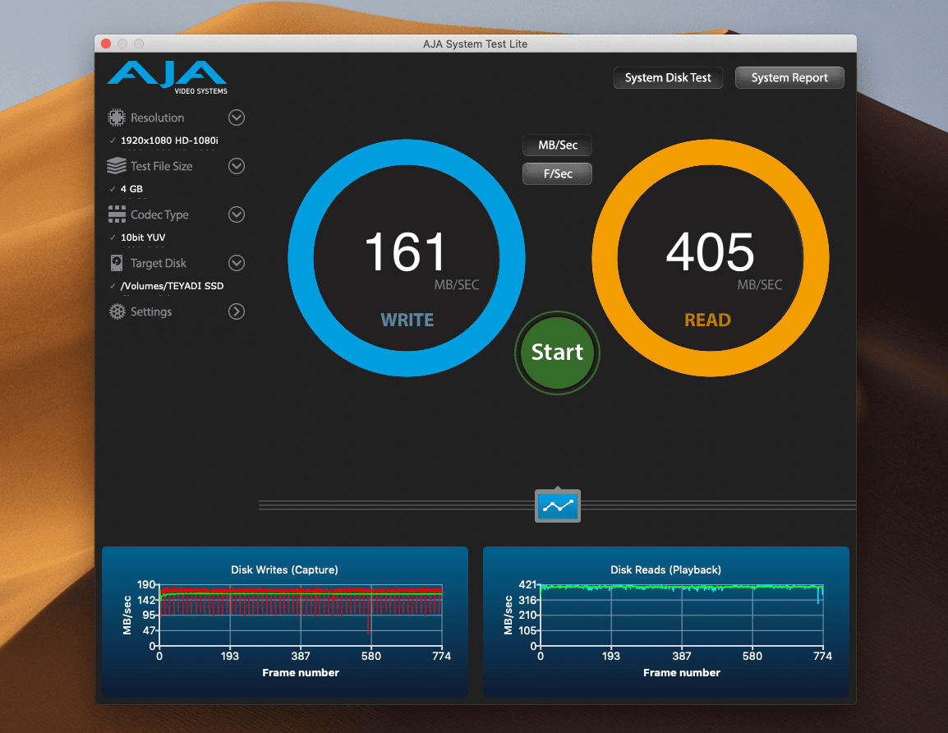
Task: Click the Settings gear icon
Action: coord(117,311)
